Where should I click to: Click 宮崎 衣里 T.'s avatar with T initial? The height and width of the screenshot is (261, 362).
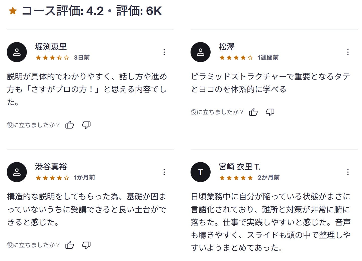(x=201, y=172)
